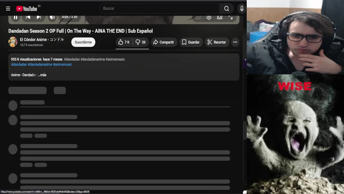This screenshot has width=344, height=194.
Task: Clip the video with Recortar
Action: click(x=217, y=42)
